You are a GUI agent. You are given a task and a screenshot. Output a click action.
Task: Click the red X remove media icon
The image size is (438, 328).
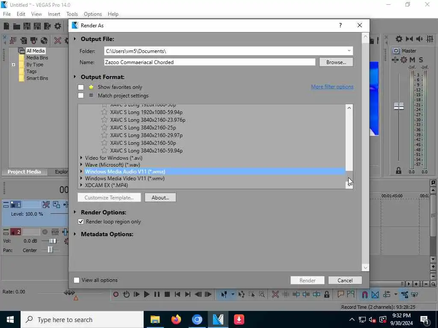click(58, 41)
